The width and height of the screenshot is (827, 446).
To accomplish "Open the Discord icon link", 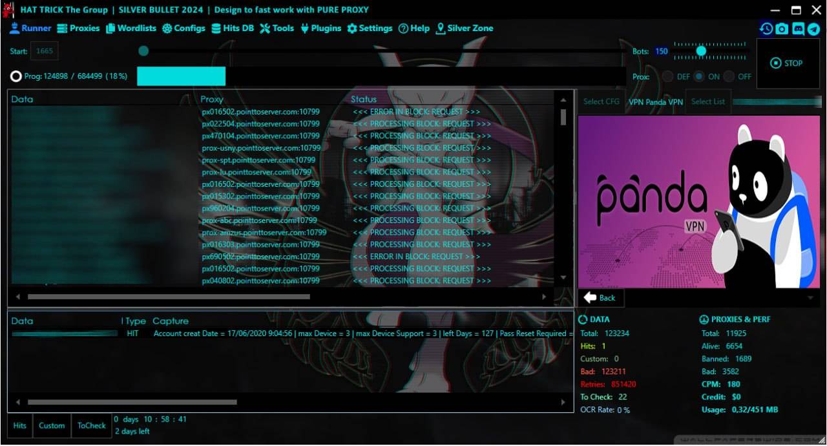I will (798, 28).
